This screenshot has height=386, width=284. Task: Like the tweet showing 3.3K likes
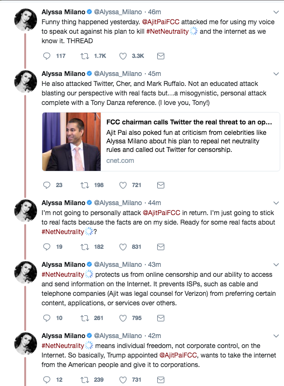pos(123,56)
